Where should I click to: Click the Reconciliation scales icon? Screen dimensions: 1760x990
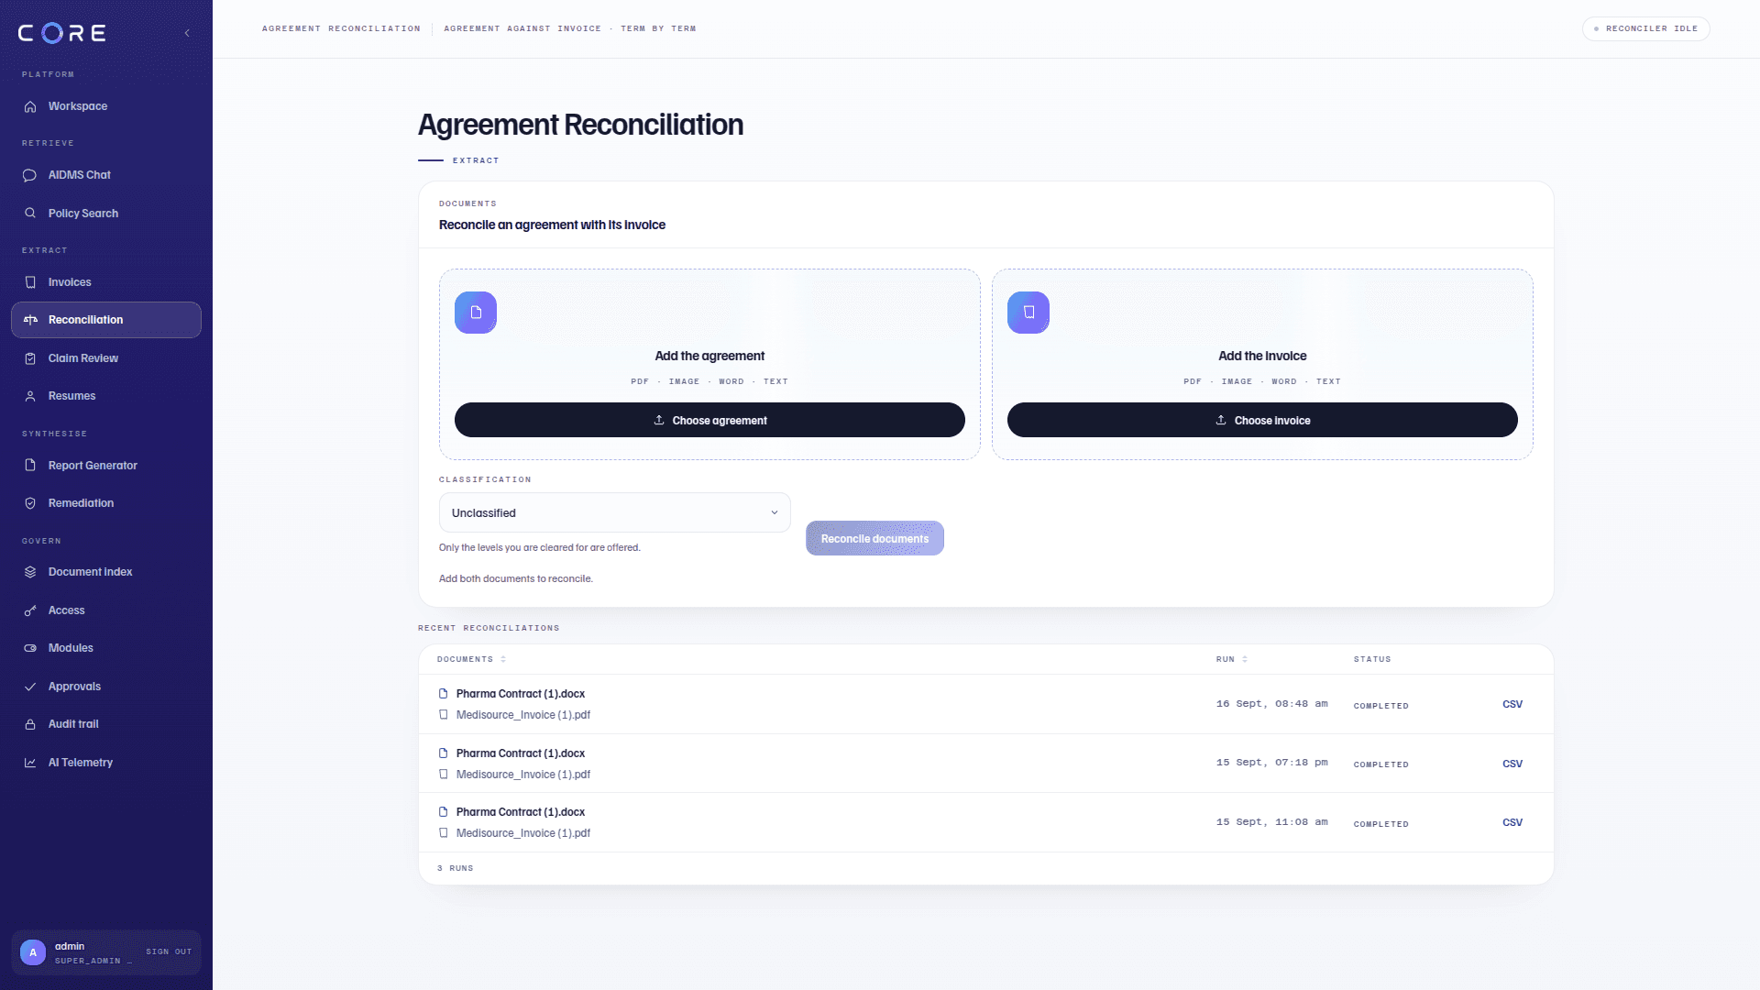tap(30, 320)
